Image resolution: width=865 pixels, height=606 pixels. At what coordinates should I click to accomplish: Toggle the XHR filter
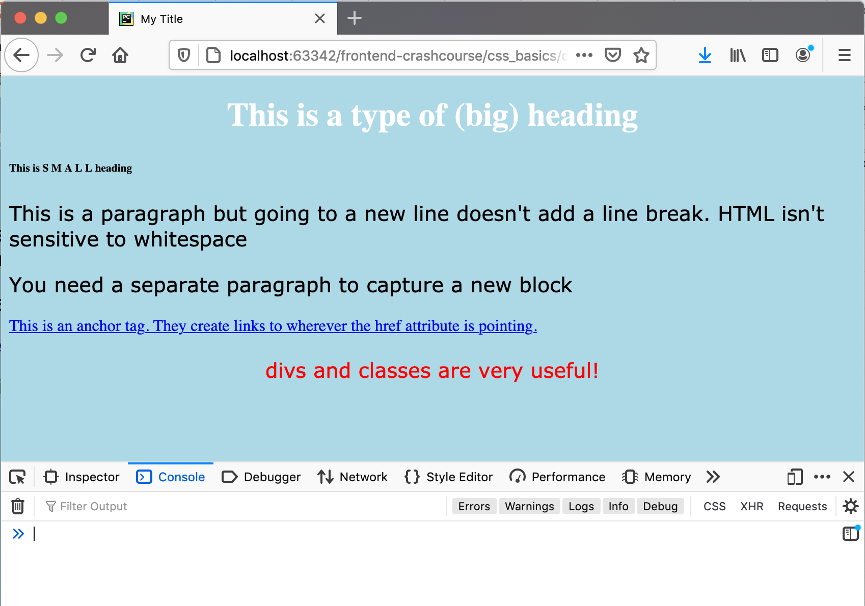pos(752,506)
